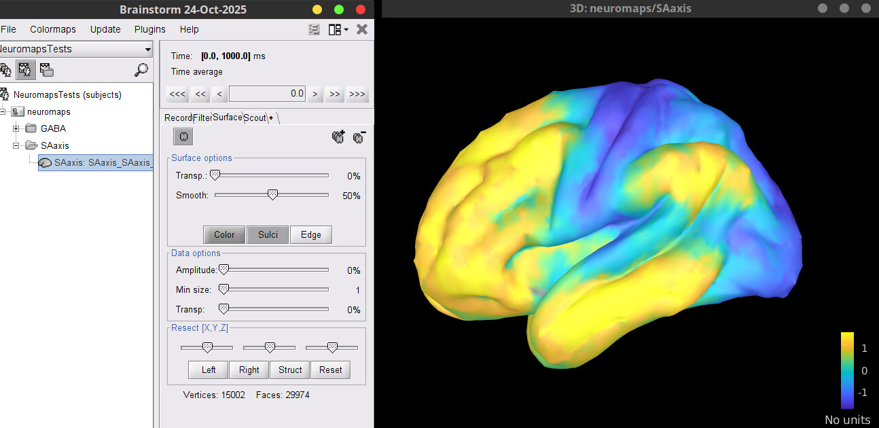Click the Smooth slider handle

(x=272, y=195)
